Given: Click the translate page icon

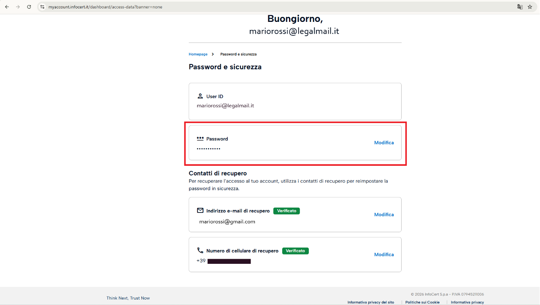Looking at the screenshot, I should (520, 7).
